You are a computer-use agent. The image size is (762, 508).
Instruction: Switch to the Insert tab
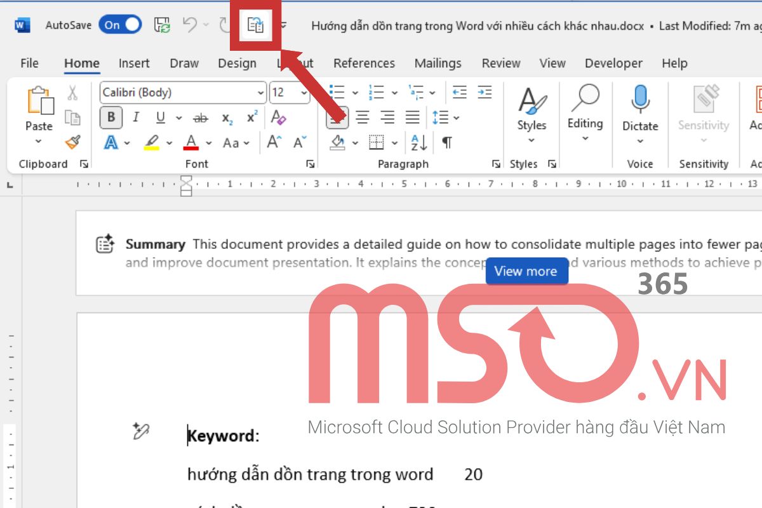(134, 63)
